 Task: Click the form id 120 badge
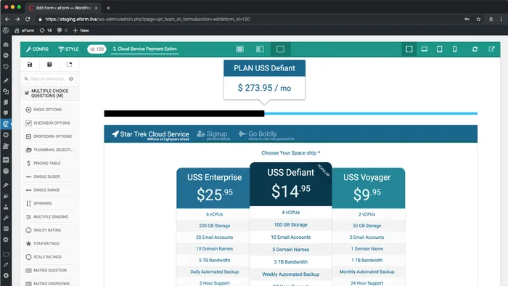(97, 49)
